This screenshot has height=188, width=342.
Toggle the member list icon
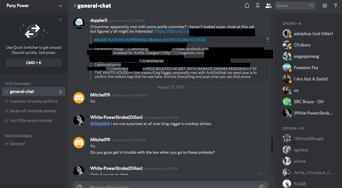pyautogui.click(x=268, y=6)
